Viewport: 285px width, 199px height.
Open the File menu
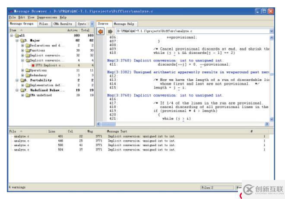[x=13, y=17]
